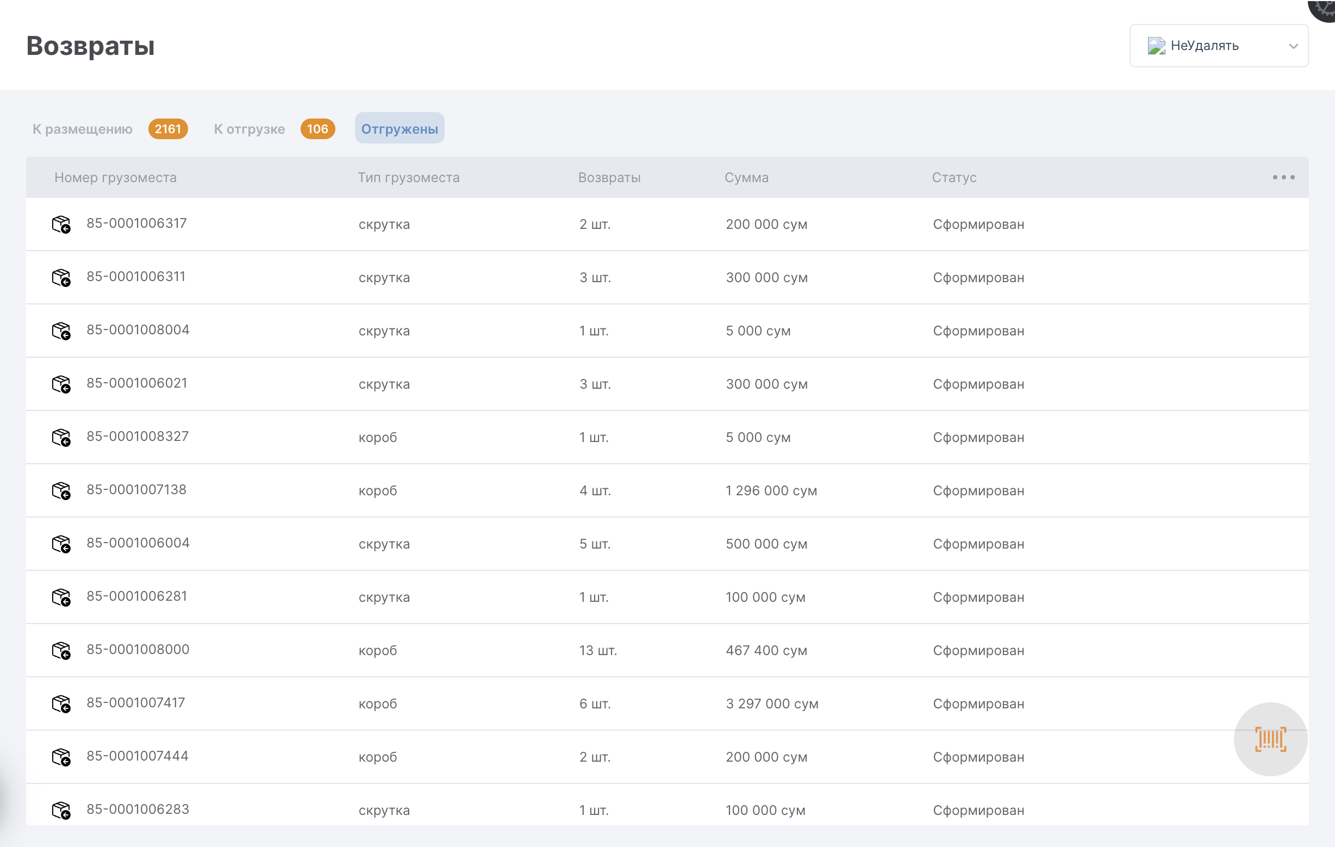
Task: Click the Номер грузоместа column header
Action: tap(115, 177)
